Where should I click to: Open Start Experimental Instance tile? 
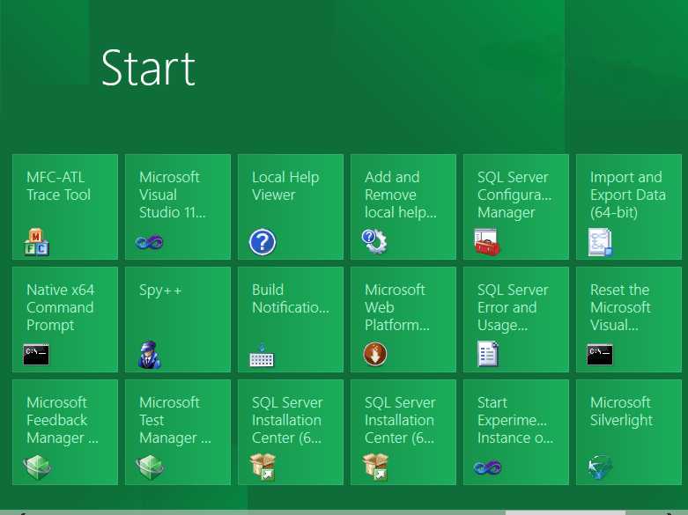point(515,432)
